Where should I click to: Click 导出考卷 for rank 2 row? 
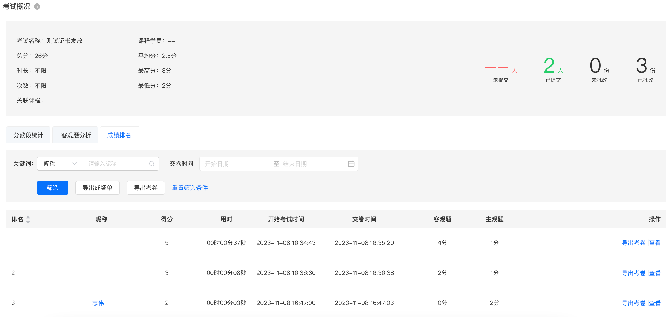pyautogui.click(x=634, y=273)
